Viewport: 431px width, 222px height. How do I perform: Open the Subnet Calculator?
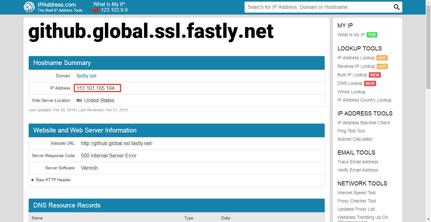355,139
